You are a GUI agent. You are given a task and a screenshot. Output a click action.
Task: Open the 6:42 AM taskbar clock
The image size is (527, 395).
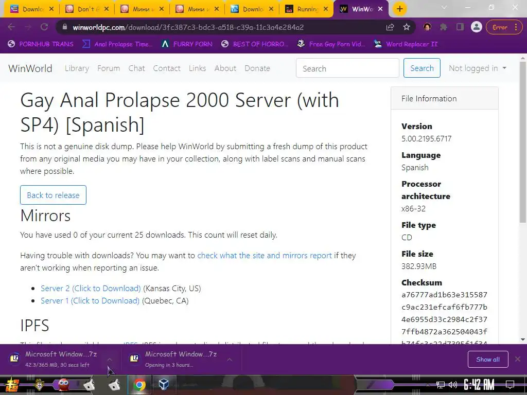(x=479, y=385)
